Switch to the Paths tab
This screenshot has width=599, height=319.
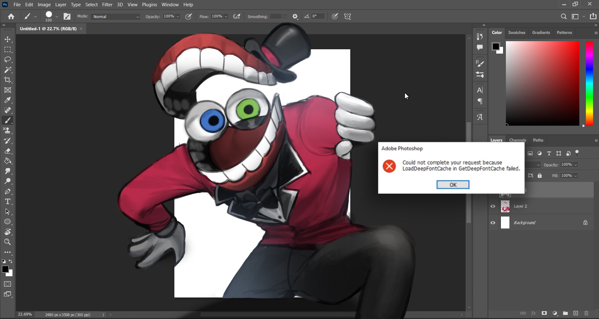538,140
